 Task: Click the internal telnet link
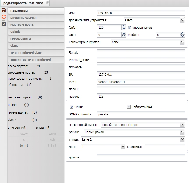[x=24, y=145]
